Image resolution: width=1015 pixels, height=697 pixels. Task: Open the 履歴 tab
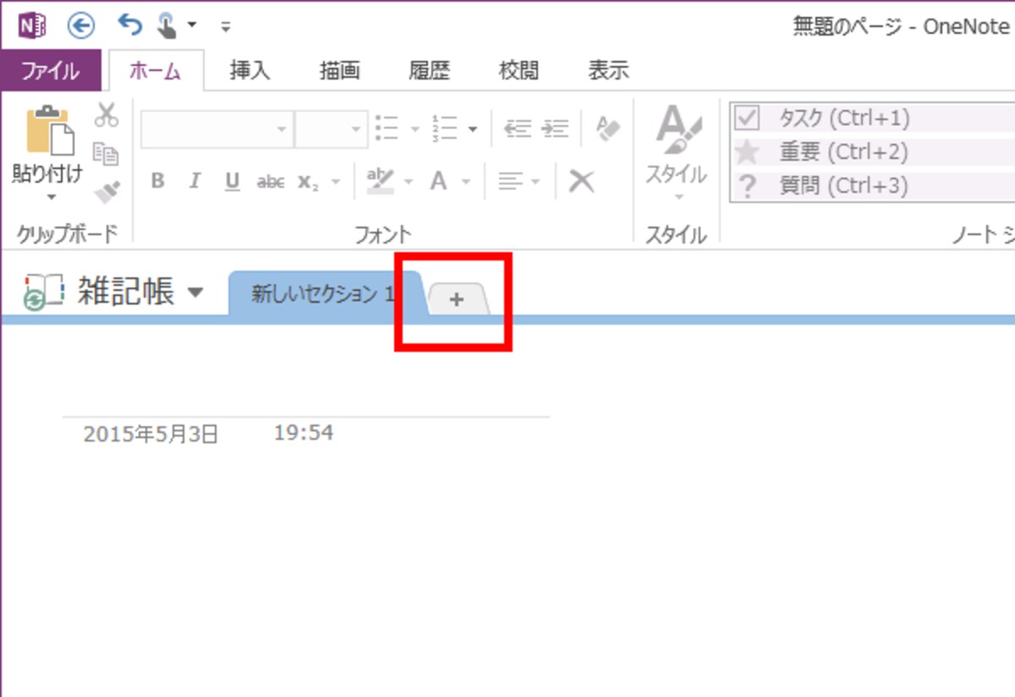[x=430, y=71]
